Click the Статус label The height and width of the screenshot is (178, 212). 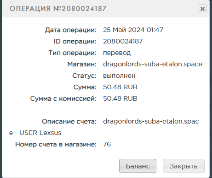(x=84, y=76)
